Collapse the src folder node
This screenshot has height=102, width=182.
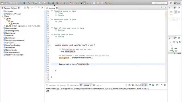(5, 19)
